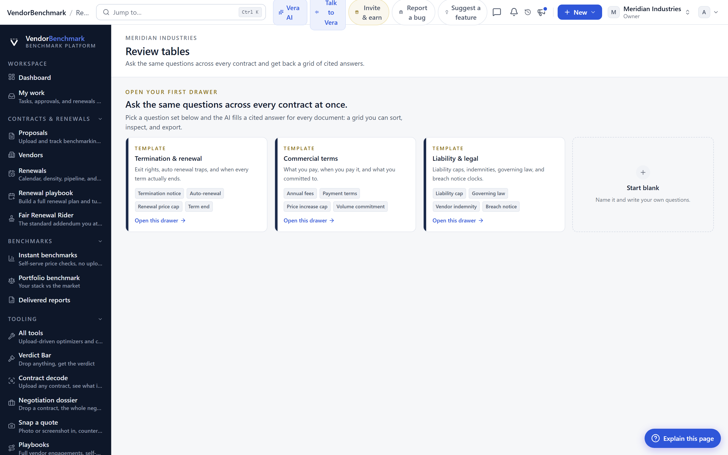Click the Renewal price cap tag
The width and height of the screenshot is (728, 455).
[158, 207]
